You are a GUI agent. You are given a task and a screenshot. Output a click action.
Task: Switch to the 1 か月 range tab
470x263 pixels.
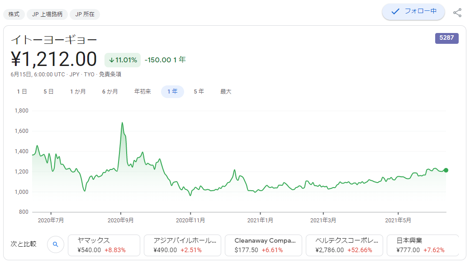coord(78,92)
